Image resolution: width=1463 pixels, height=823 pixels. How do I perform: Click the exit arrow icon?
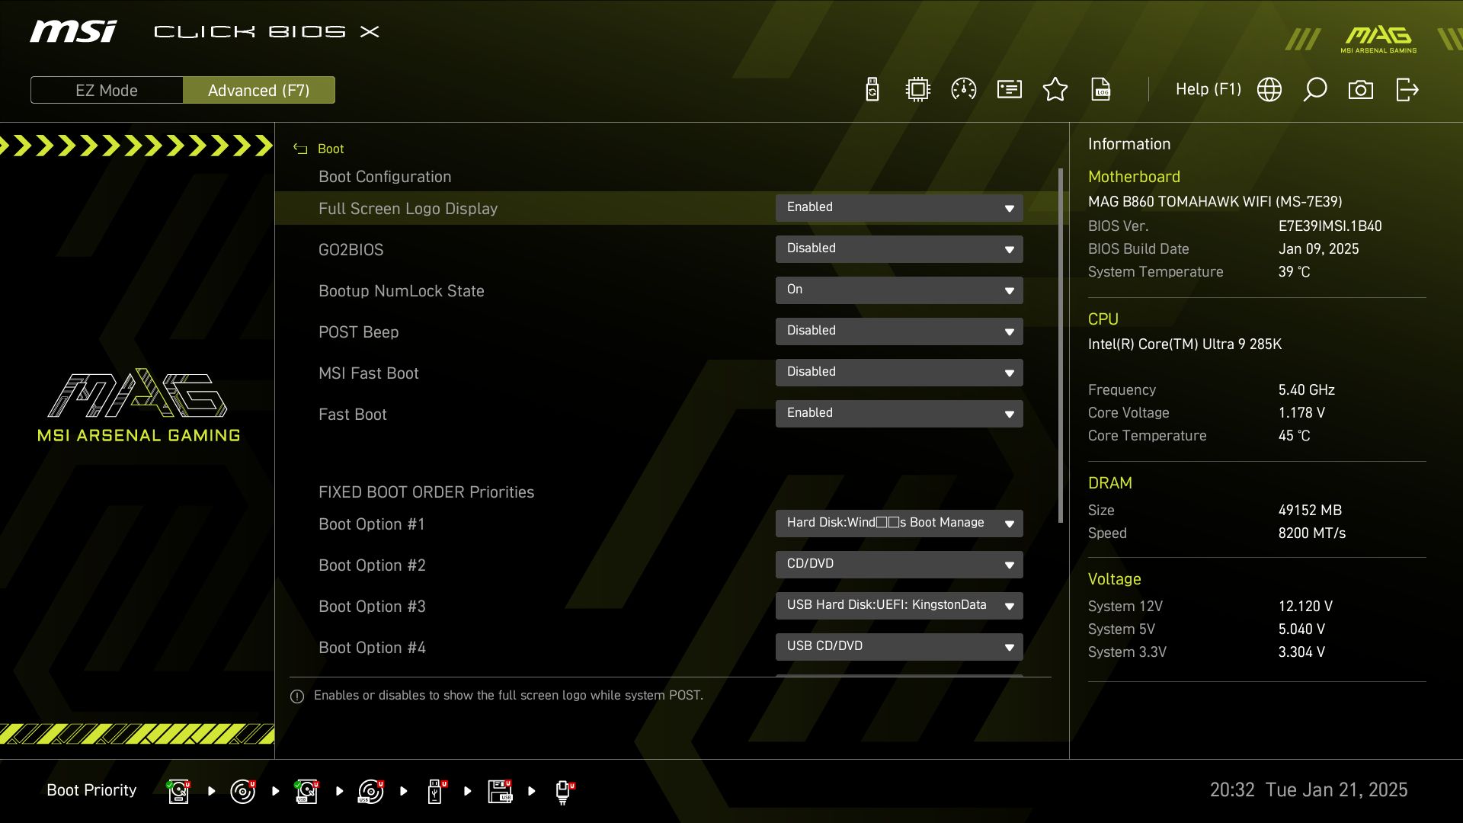(x=1407, y=90)
